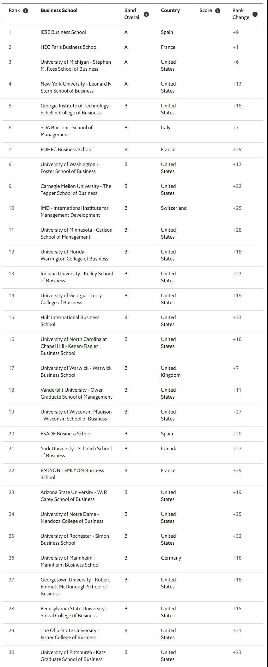
Task: Click the +32 rank change for Rochester
Action: click(237, 536)
